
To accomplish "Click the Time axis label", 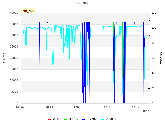I will click(146, 111).
